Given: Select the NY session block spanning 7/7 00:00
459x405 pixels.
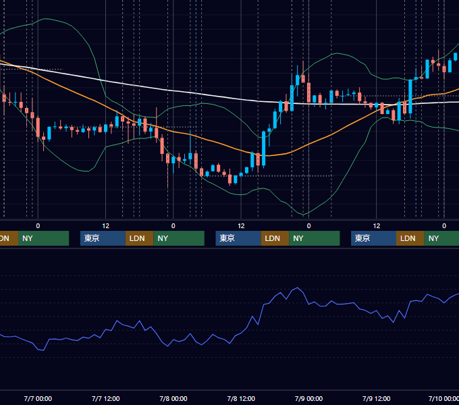Looking at the screenshot, I should (43, 238).
